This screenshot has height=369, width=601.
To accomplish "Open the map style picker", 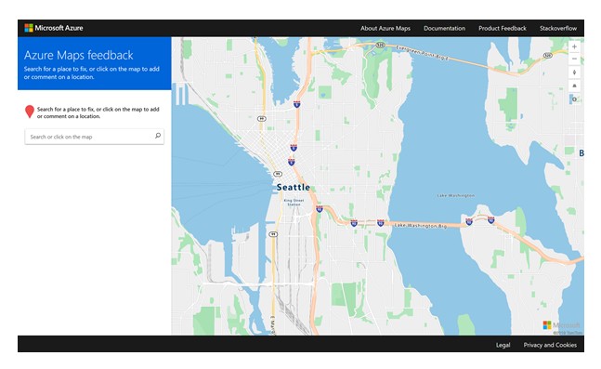I will click(574, 99).
